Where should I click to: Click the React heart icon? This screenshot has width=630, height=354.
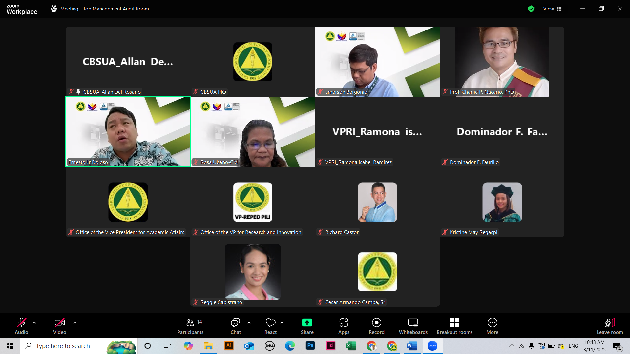tap(270, 323)
